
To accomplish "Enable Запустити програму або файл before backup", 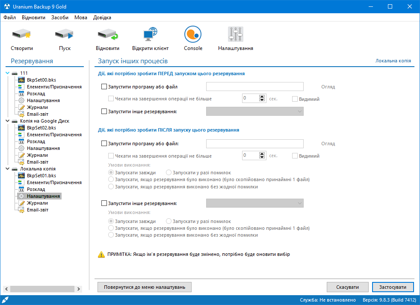I will (x=104, y=87).
